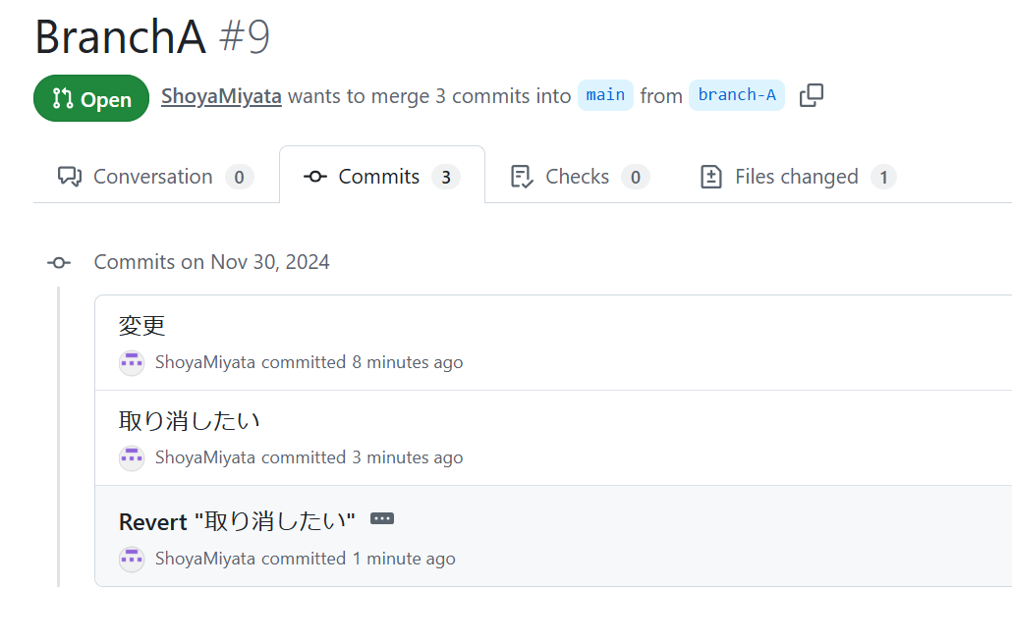Click the BranchA pull request title

point(121,37)
